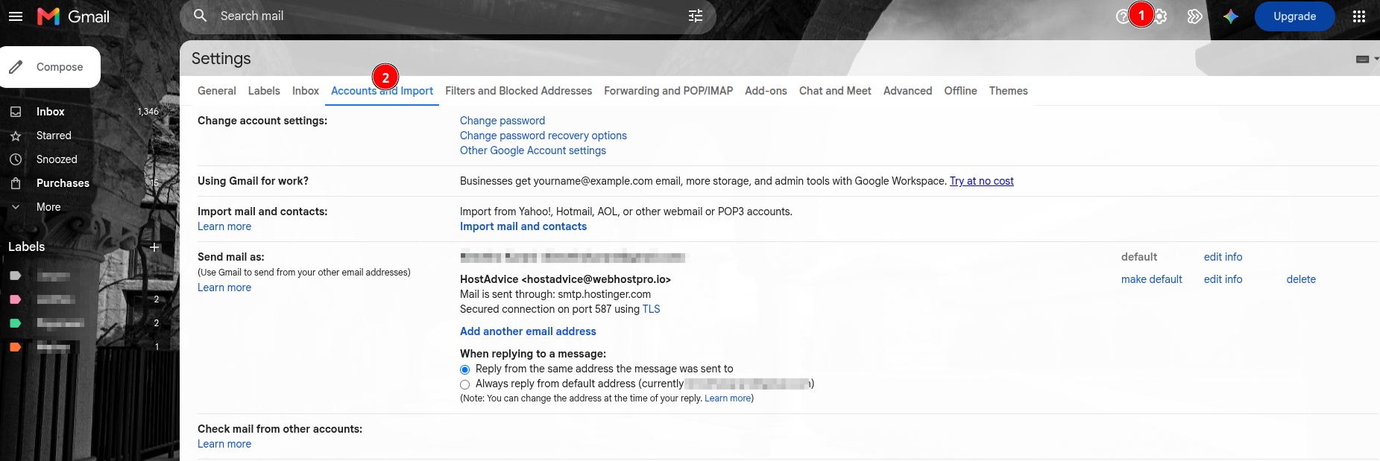This screenshot has height=461, width=1380.
Task: Click Import mail and contacts link
Action: coord(523,226)
